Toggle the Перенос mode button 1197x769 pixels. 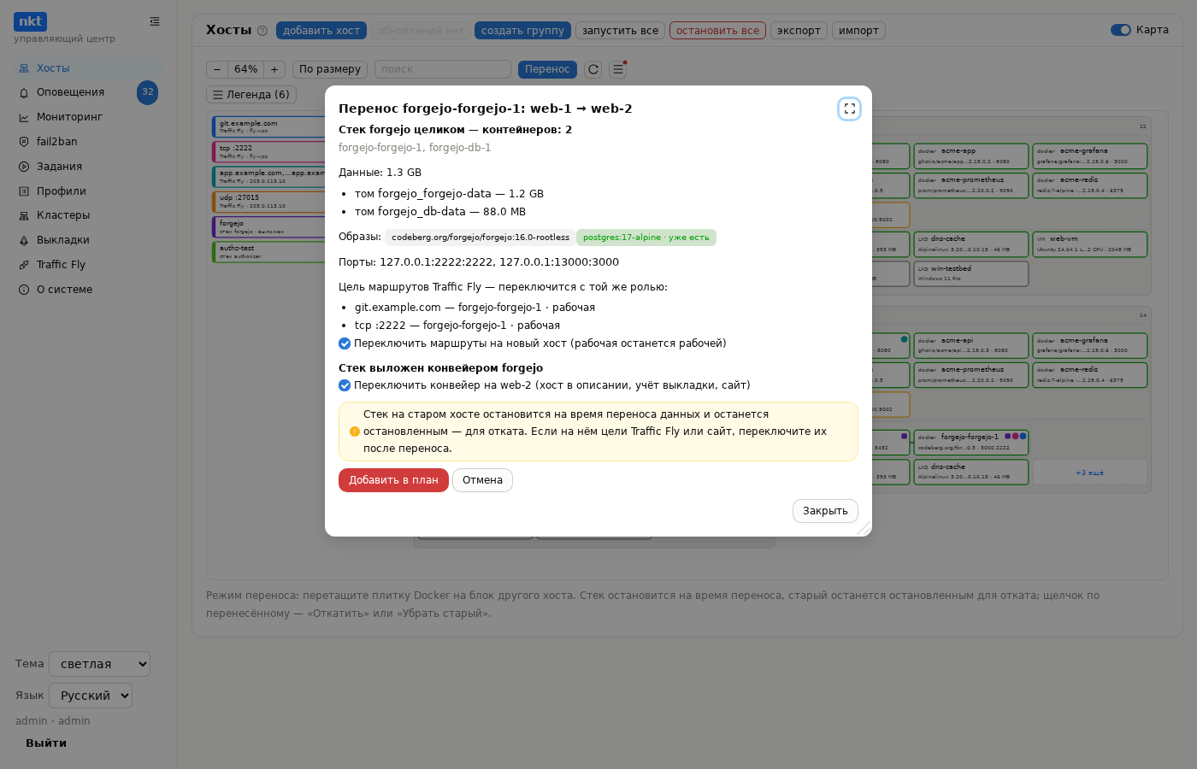click(547, 69)
